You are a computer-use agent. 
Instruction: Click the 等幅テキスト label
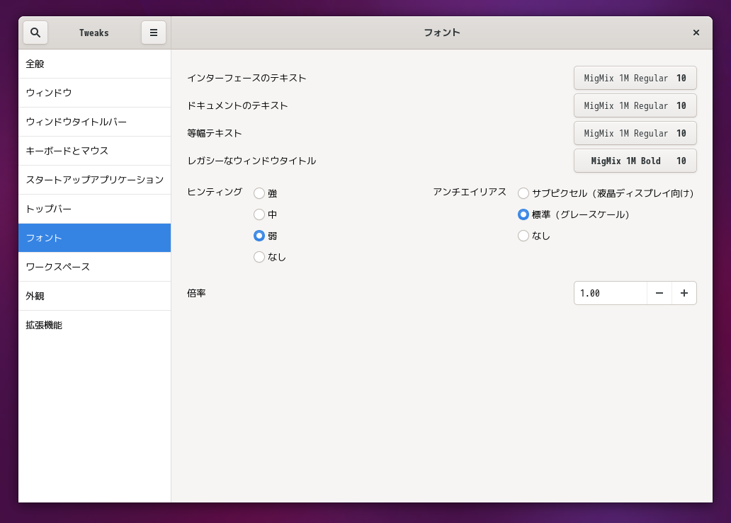tap(215, 133)
